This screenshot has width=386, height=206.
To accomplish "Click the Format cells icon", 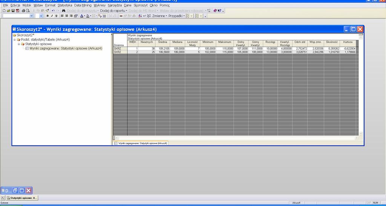I will click(x=75, y=16).
